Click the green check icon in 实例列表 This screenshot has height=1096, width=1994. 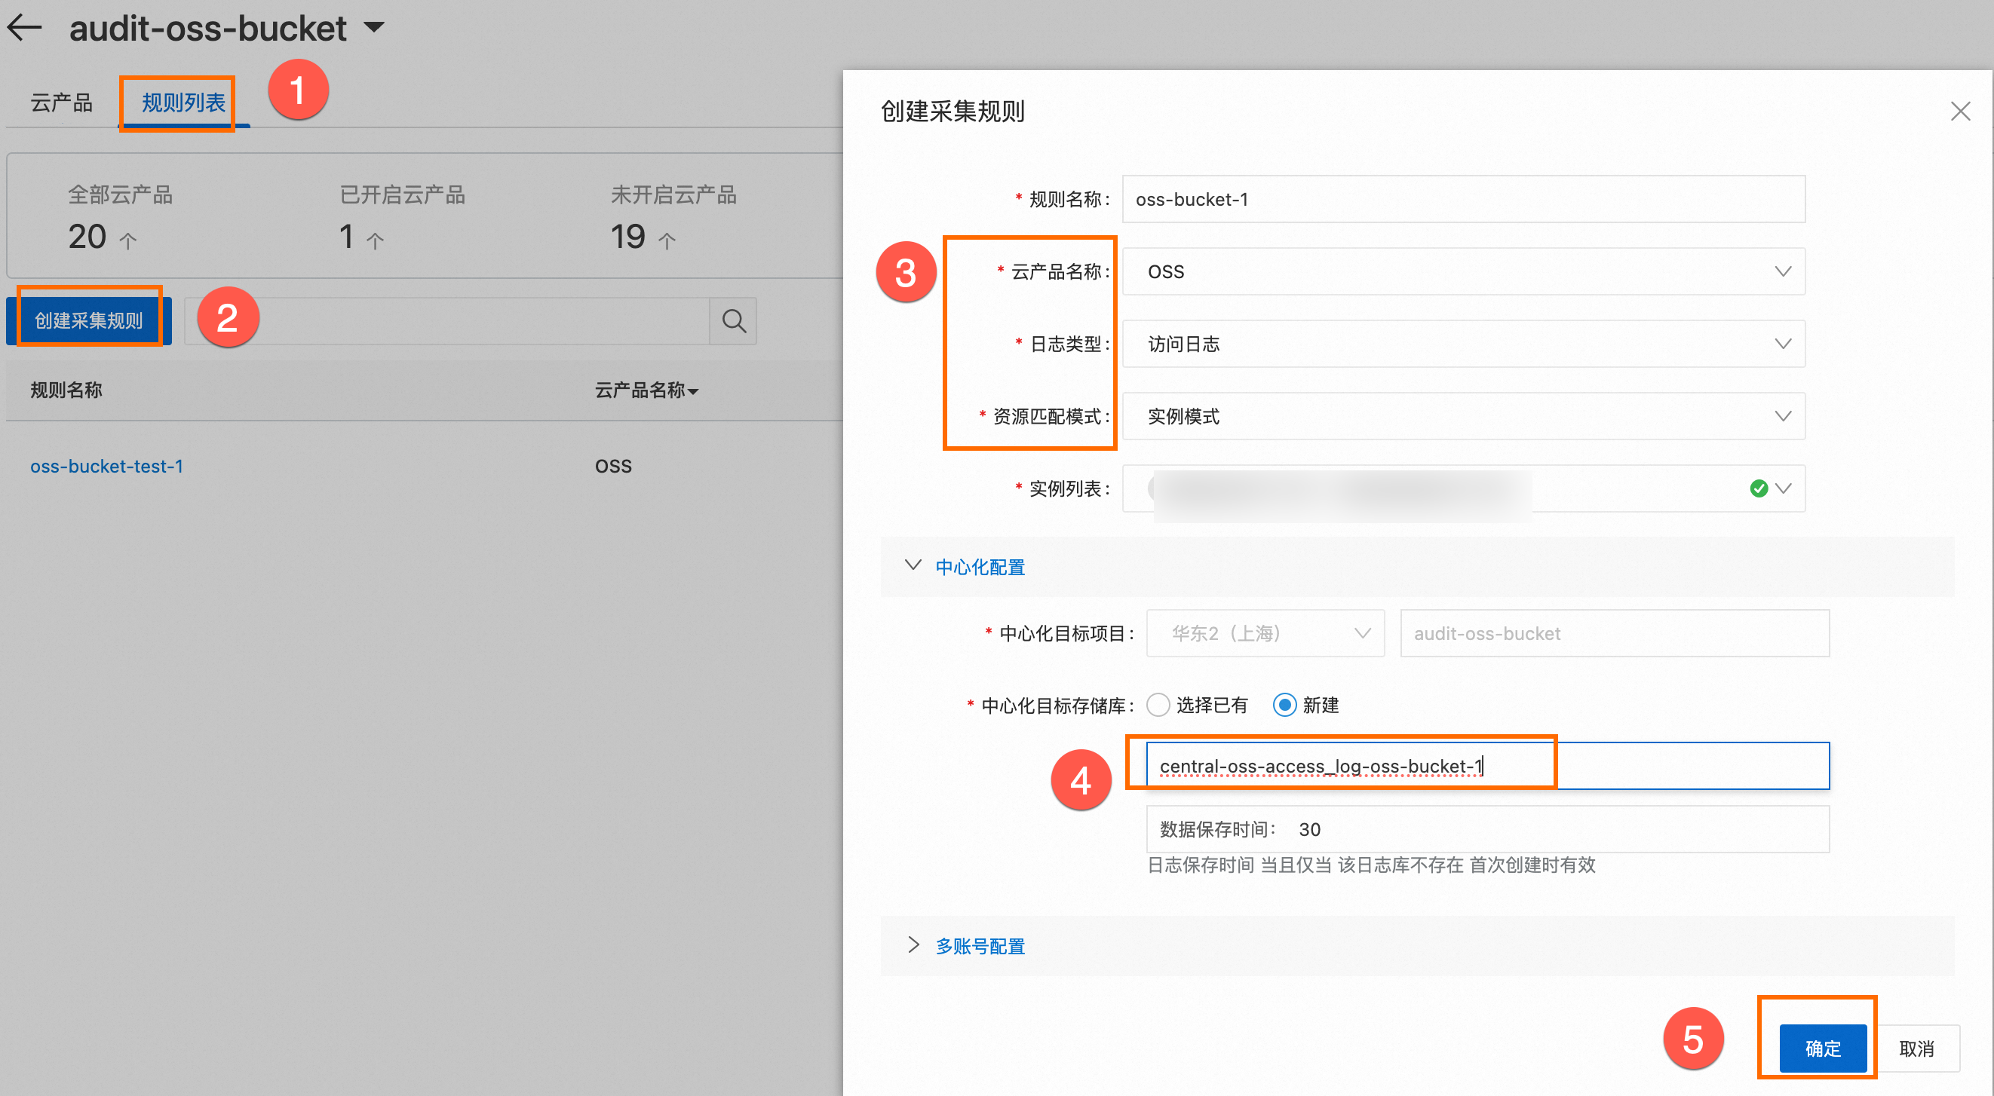click(1759, 488)
